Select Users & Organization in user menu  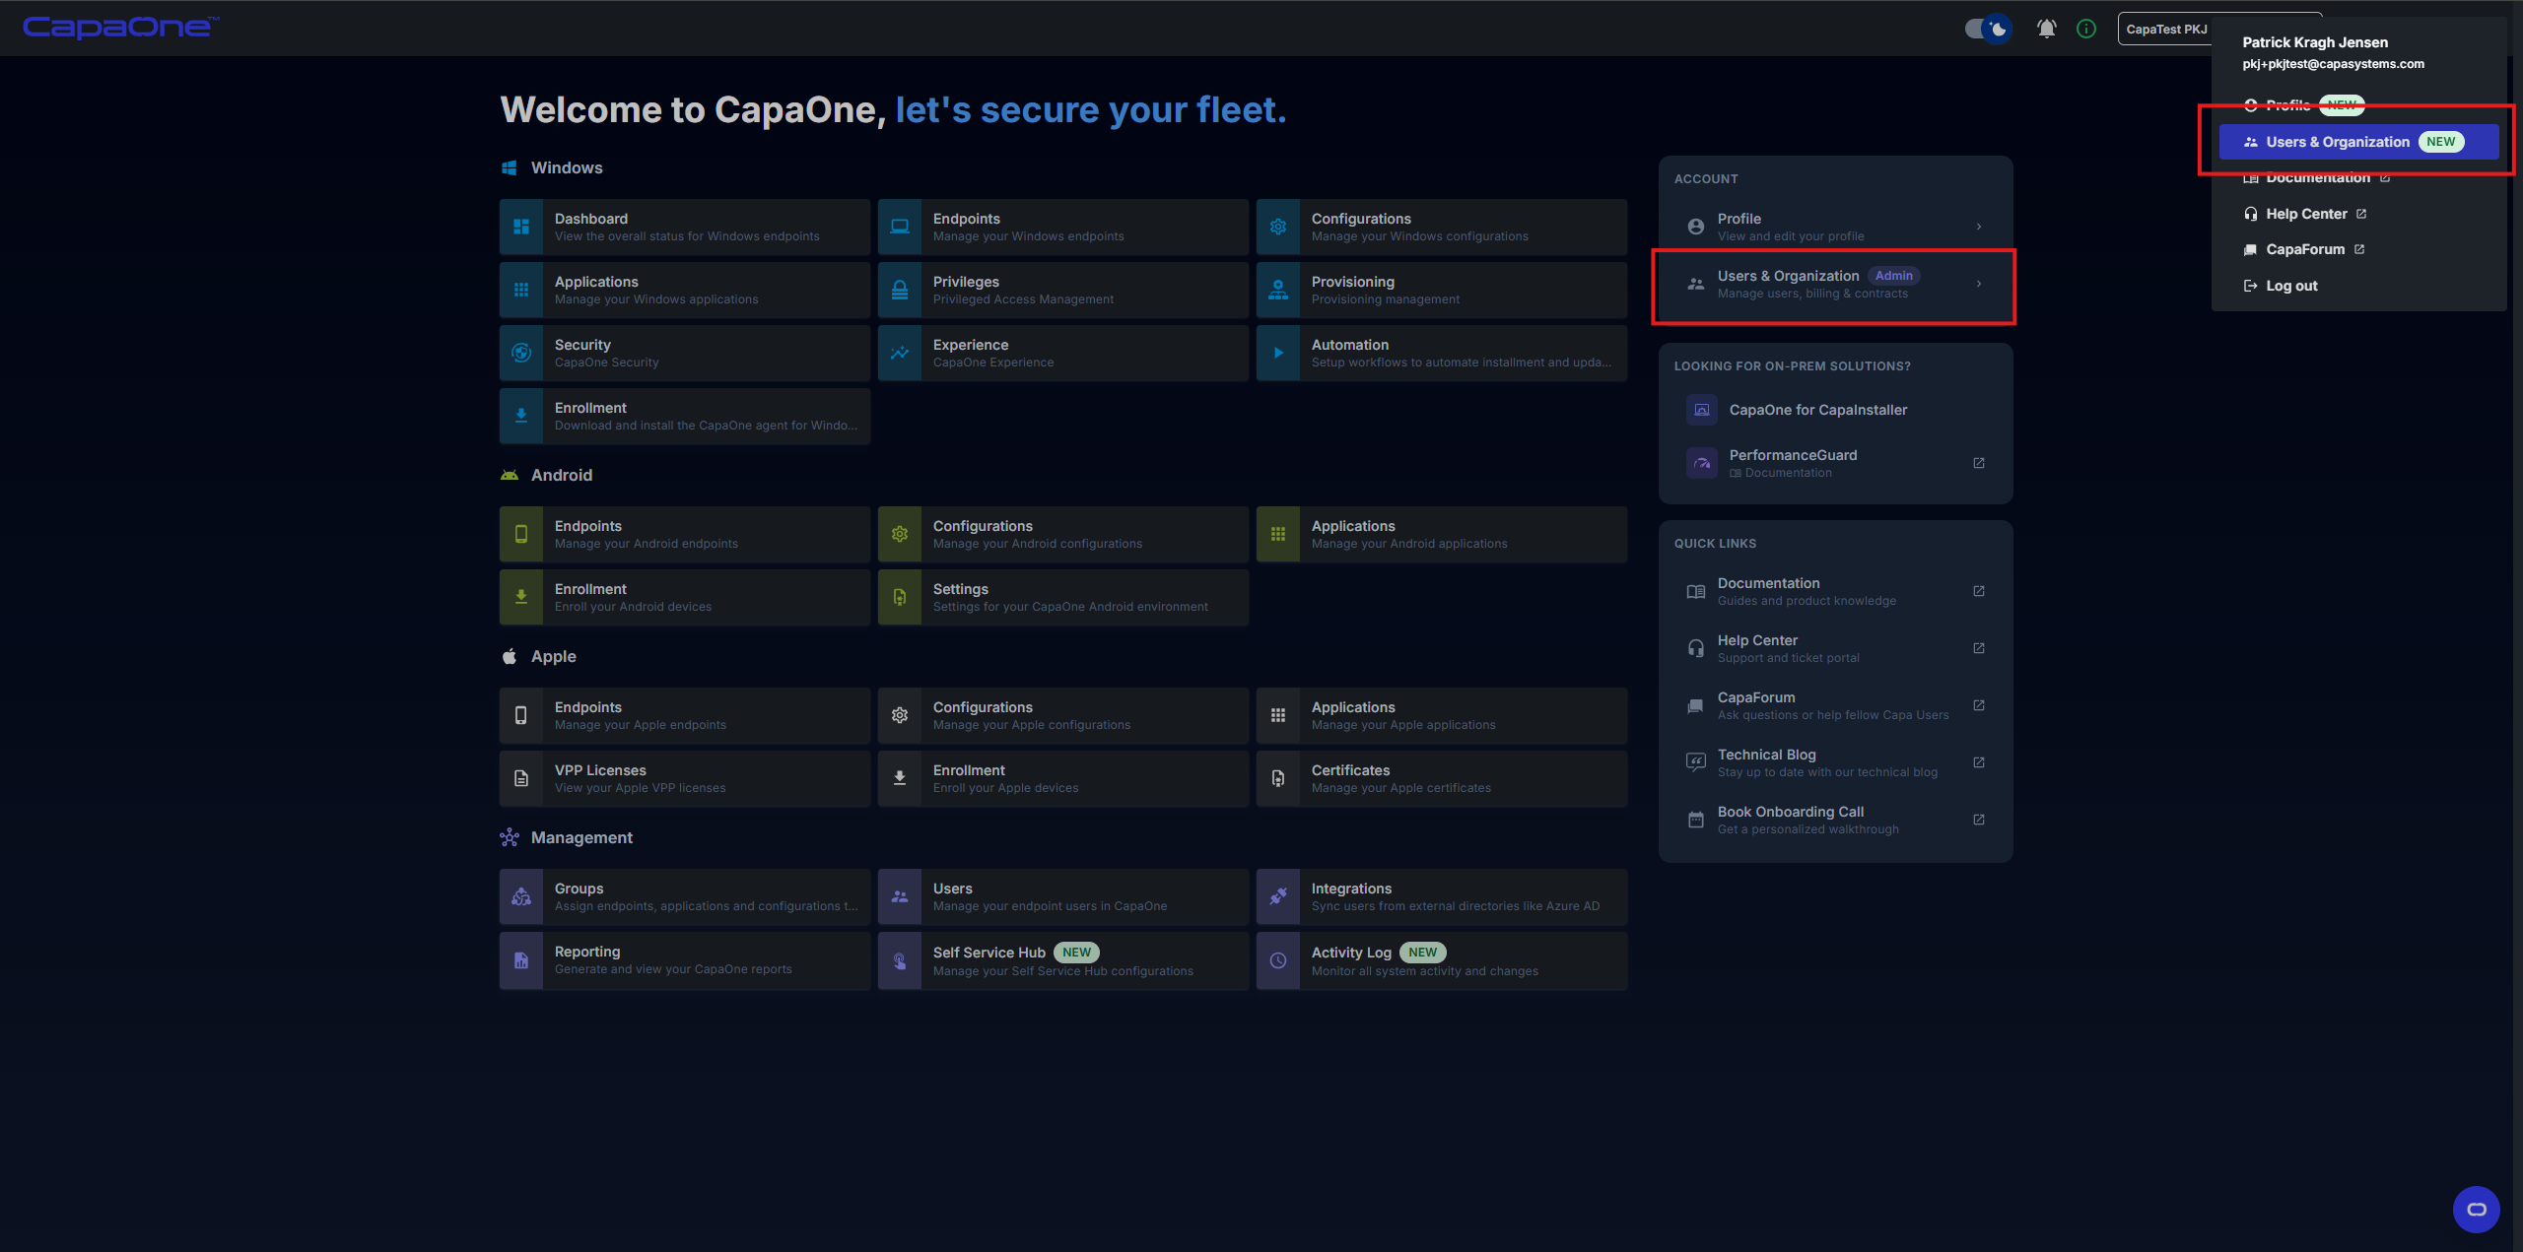tap(2358, 142)
